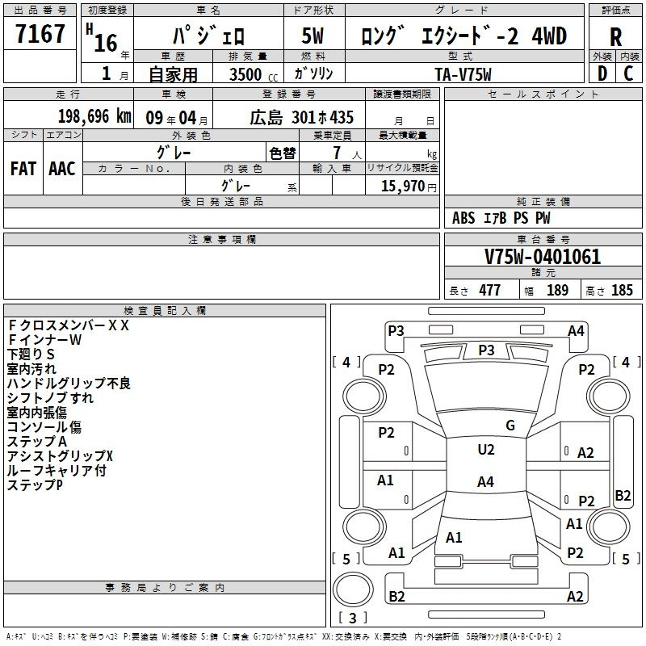Click the equipment list ABS エアB PS PW
The image size is (646, 646).
tap(501, 218)
